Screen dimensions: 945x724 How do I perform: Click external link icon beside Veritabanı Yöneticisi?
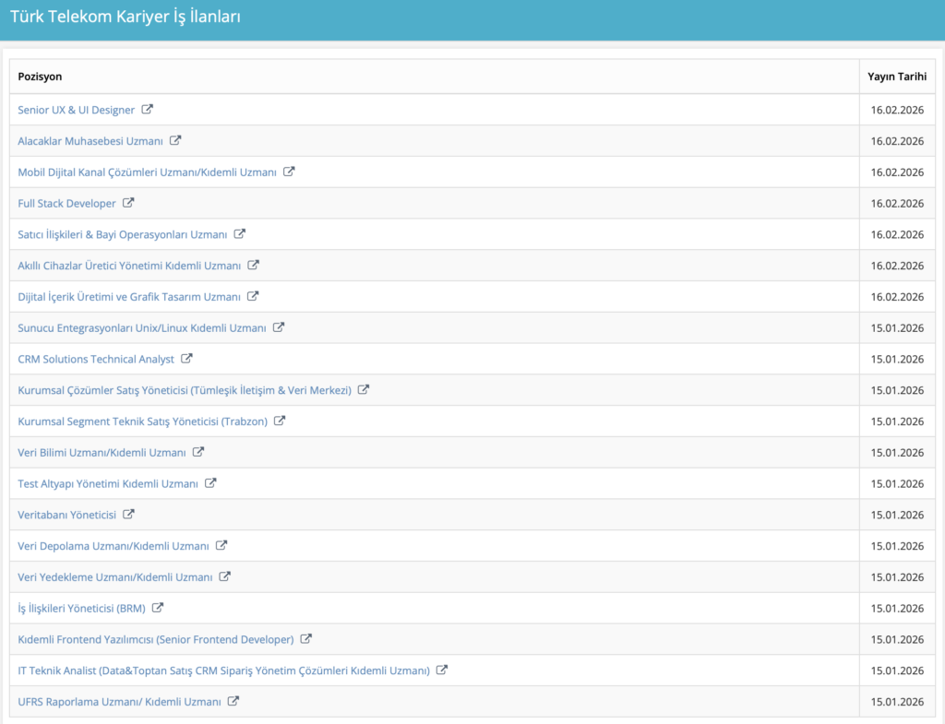[x=129, y=514]
